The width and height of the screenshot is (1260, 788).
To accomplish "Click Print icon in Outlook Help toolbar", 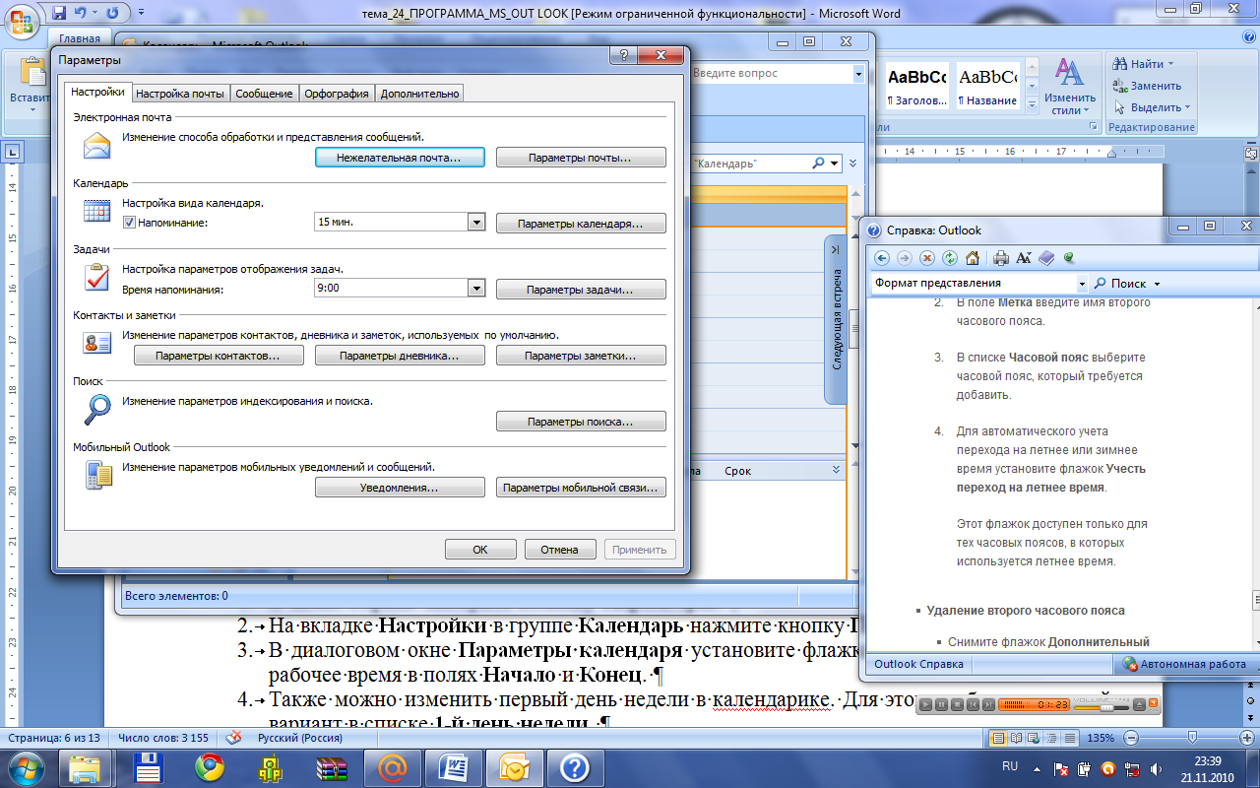I will 1001,258.
